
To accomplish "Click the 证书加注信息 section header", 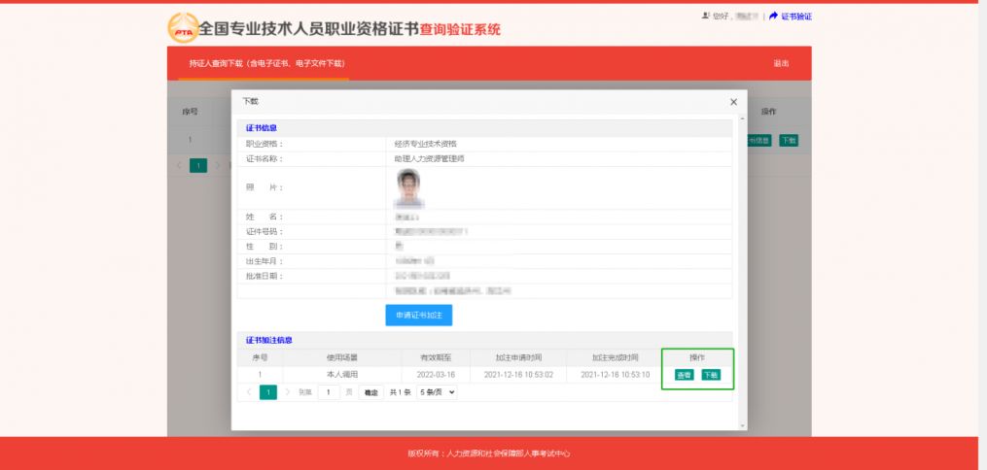I will pos(268,340).
